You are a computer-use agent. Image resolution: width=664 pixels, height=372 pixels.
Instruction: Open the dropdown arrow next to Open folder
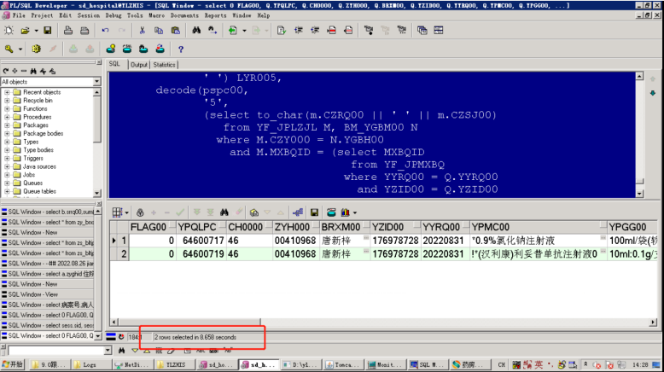(x=36, y=30)
